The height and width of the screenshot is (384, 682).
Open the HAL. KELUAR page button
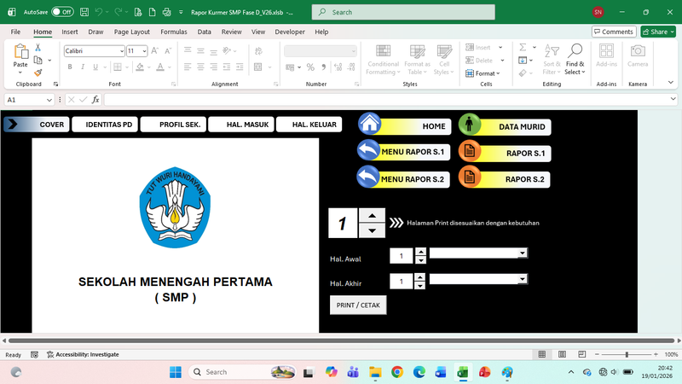tap(309, 125)
